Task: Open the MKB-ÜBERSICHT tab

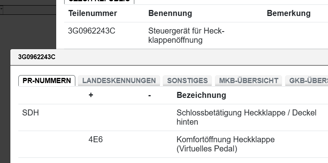Action: (x=249, y=81)
